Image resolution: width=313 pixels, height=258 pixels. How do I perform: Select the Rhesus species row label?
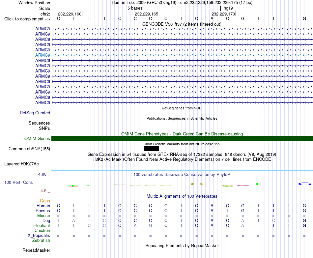click(43, 211)
